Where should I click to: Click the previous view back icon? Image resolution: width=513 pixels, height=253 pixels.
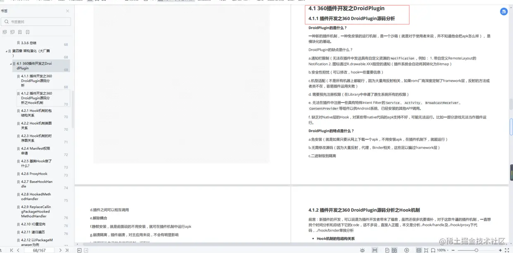(79, 250)
